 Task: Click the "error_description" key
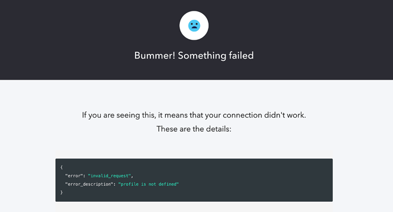(x=89, y=184)
